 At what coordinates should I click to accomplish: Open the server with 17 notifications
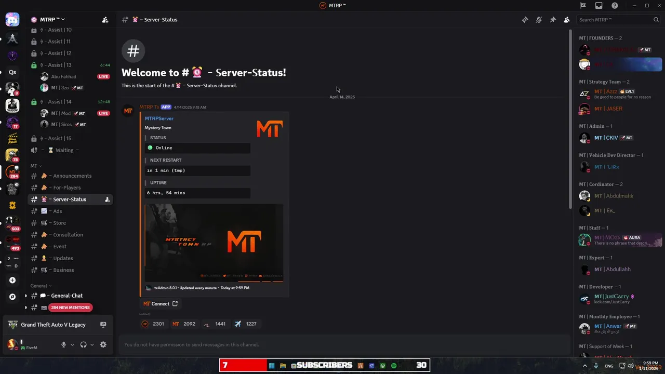[12, 123]
